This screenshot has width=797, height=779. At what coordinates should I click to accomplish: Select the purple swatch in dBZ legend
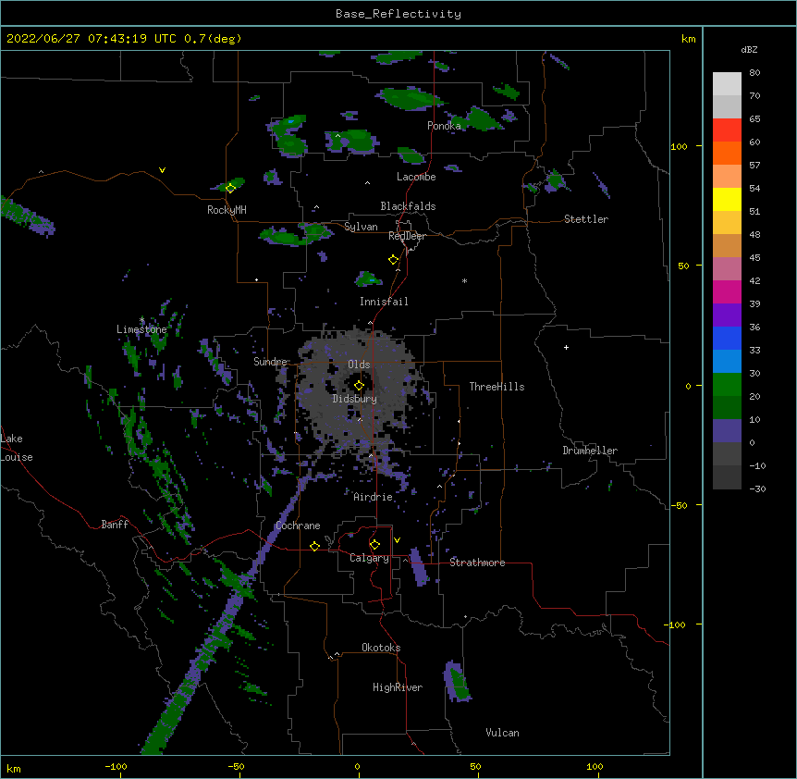[x=727, y=315]
